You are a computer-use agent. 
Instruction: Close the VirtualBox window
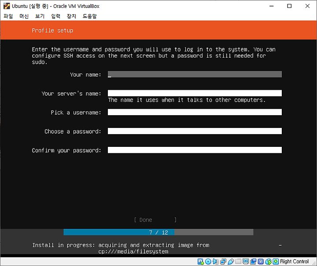pos(307,6)
